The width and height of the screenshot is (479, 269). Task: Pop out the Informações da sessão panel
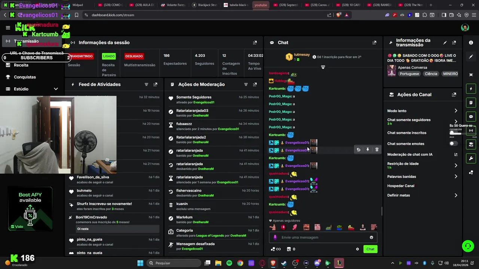255,43
